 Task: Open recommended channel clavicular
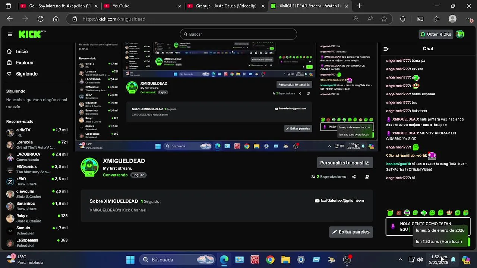pos(37,194)
